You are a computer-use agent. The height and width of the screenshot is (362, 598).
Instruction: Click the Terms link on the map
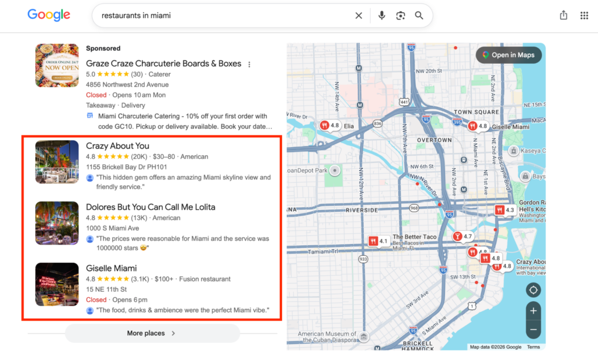[x=533, y=347]
